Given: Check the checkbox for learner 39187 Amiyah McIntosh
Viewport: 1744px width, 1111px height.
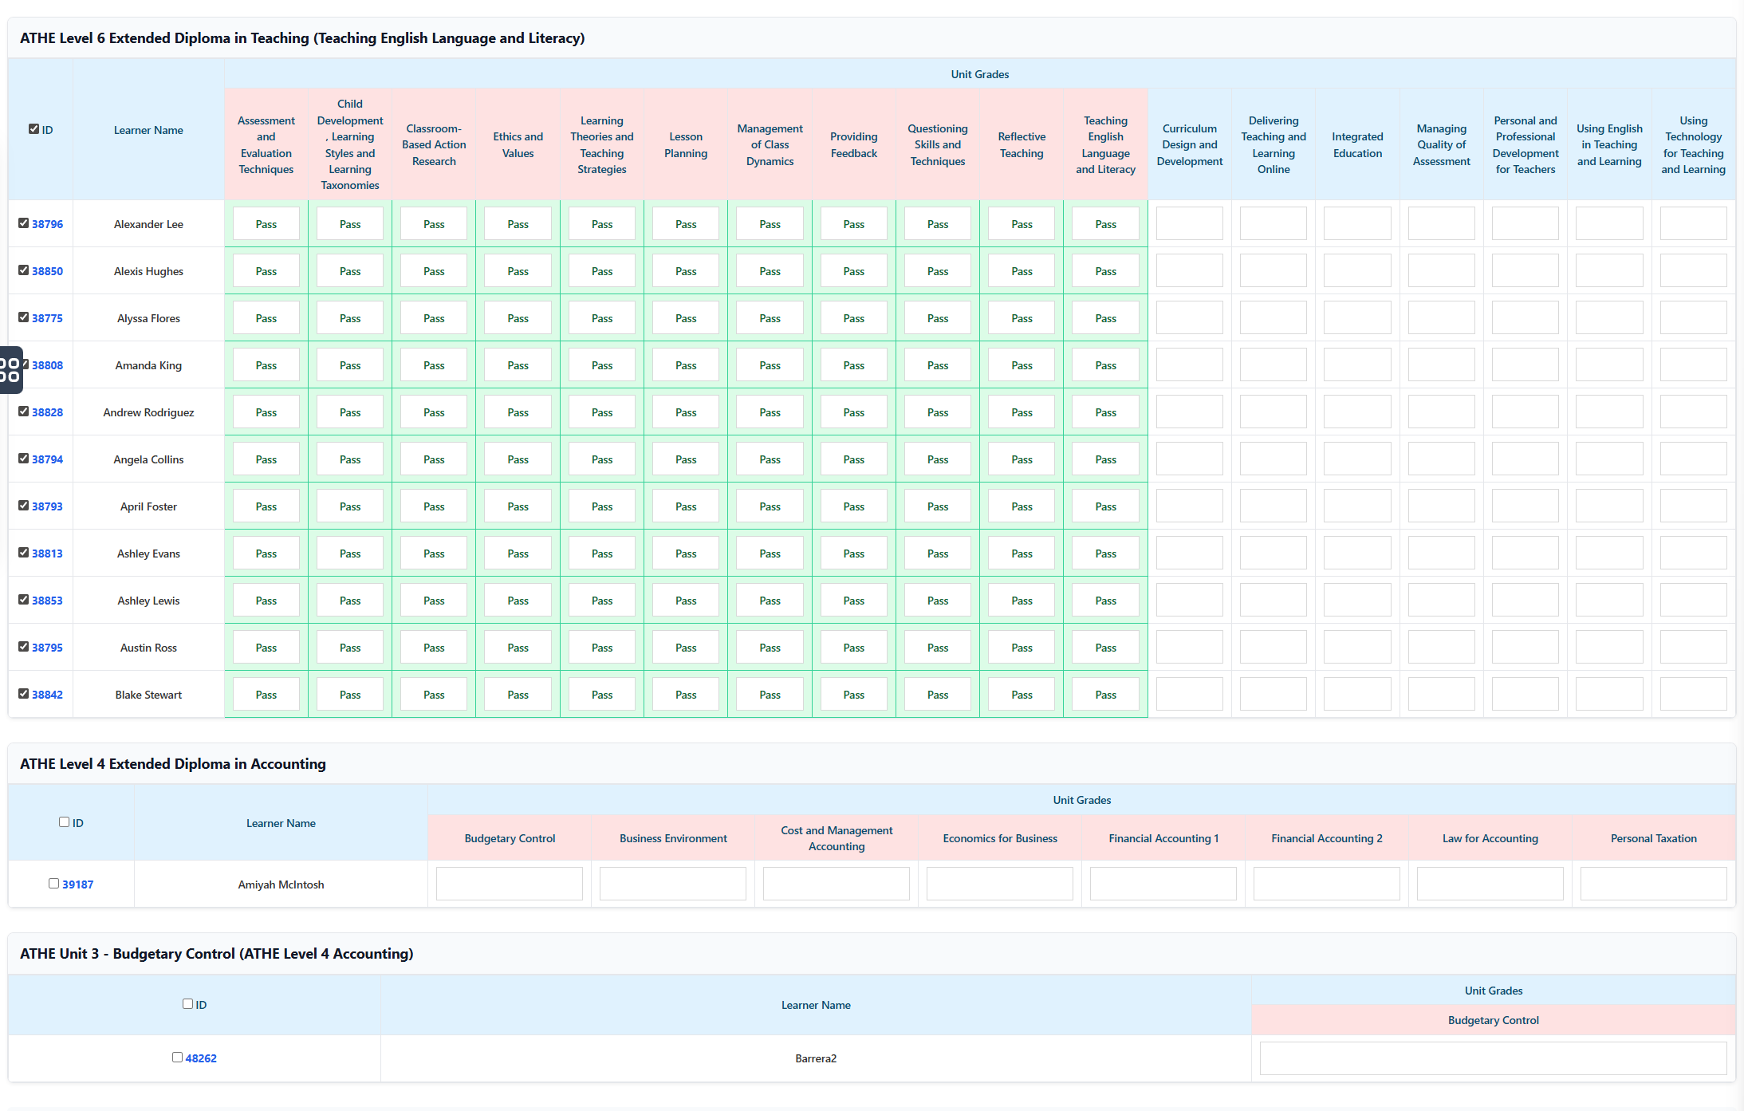Looking at the screenshot, I should [x=53, y=883].
